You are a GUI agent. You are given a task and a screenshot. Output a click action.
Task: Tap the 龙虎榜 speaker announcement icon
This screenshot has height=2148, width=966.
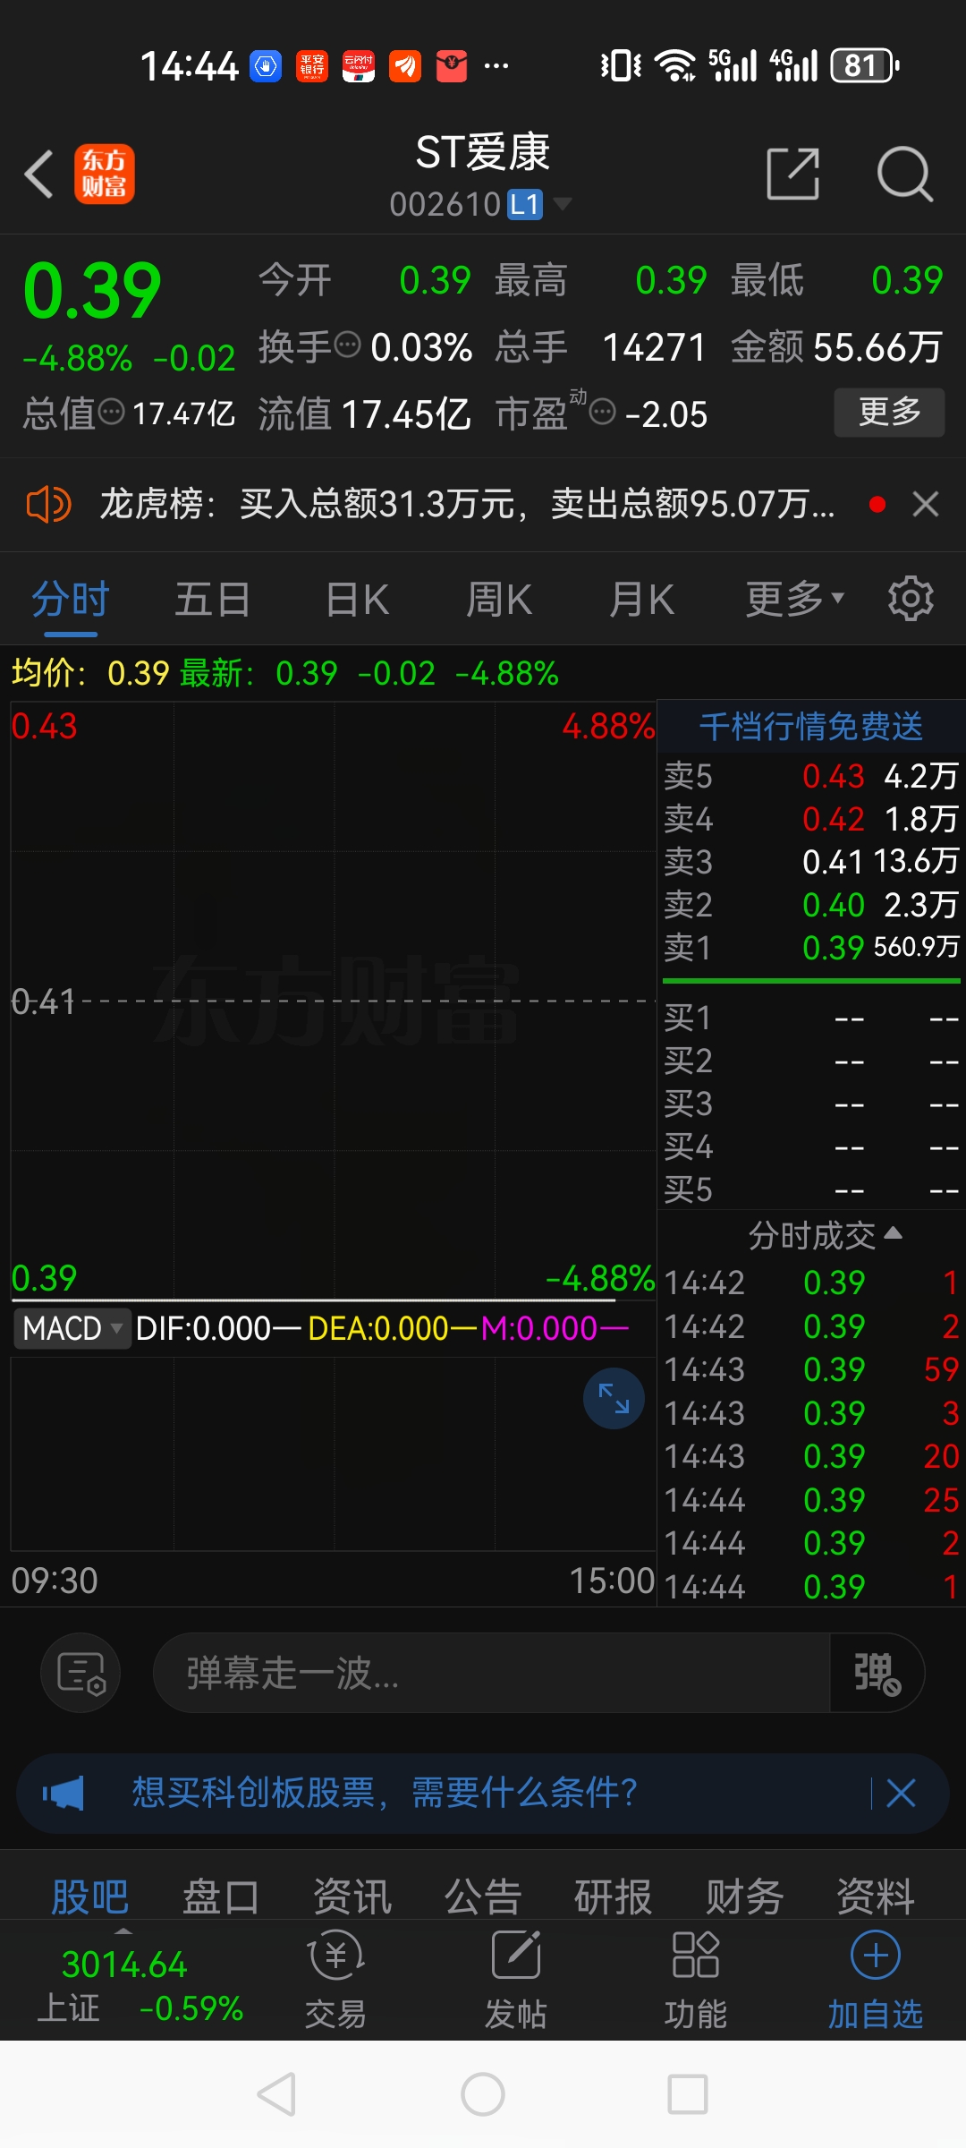tap(48, 505)
